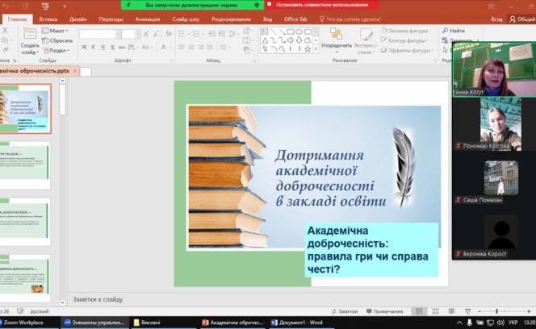This screenshot has height=329, width=536.
Task: Click the Find (Найти) icon
Action: [x=454, y=31]
